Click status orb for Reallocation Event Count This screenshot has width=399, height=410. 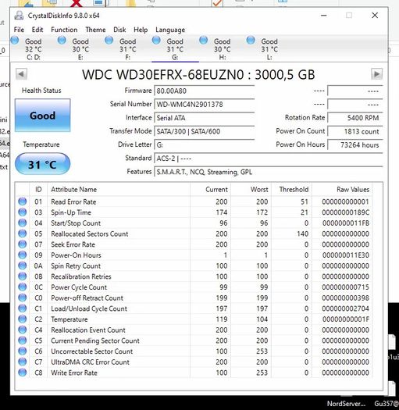23,330
